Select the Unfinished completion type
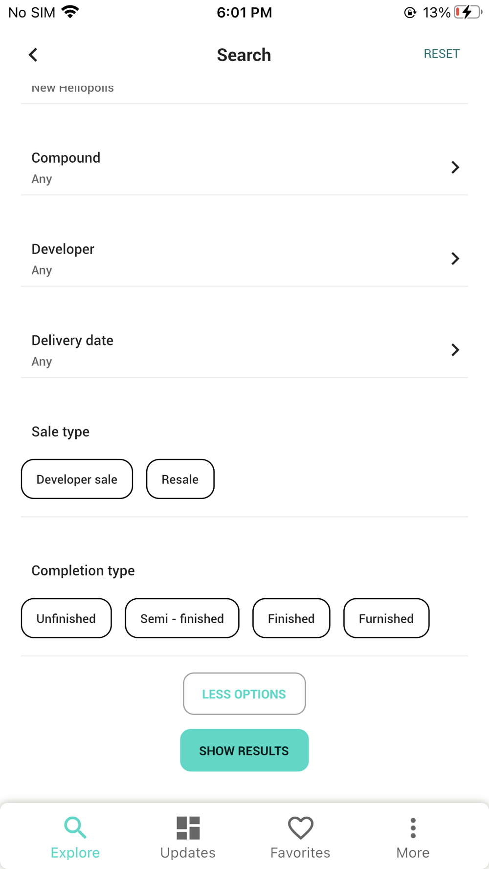 click(66, 618)
